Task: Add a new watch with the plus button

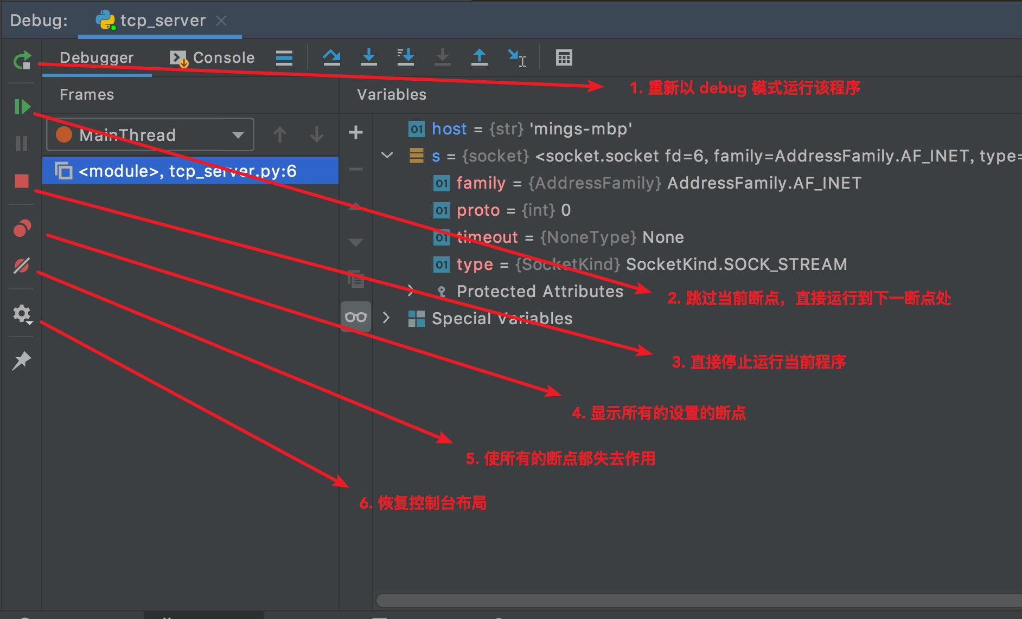Action: coord(356,132)
